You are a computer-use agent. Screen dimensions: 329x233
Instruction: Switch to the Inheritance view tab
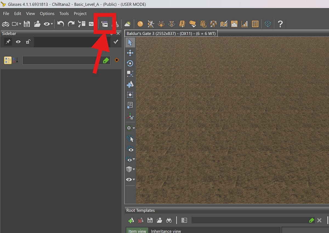tap(166, 231)
